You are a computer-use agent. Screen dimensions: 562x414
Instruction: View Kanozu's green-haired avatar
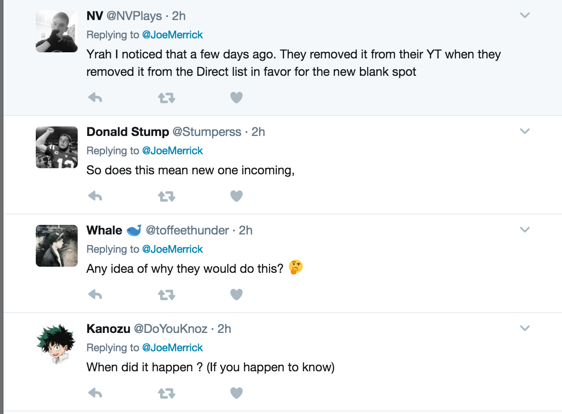[56, 344]
